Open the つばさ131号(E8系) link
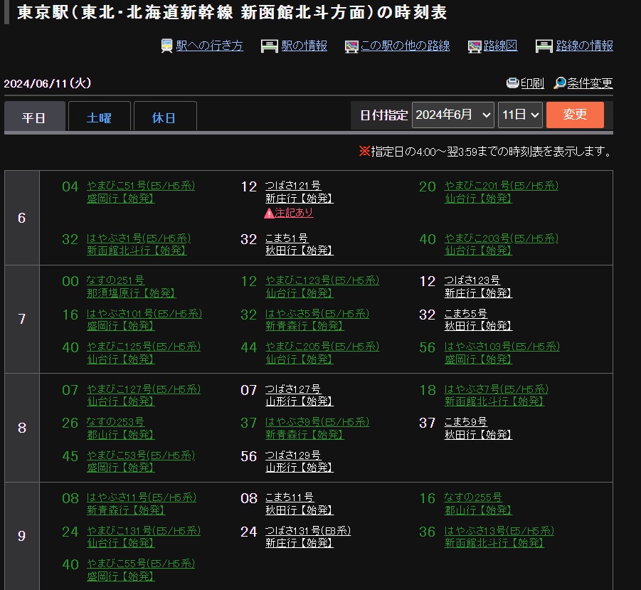This screenshot has height=590, width=641. [x=307, y=531]
